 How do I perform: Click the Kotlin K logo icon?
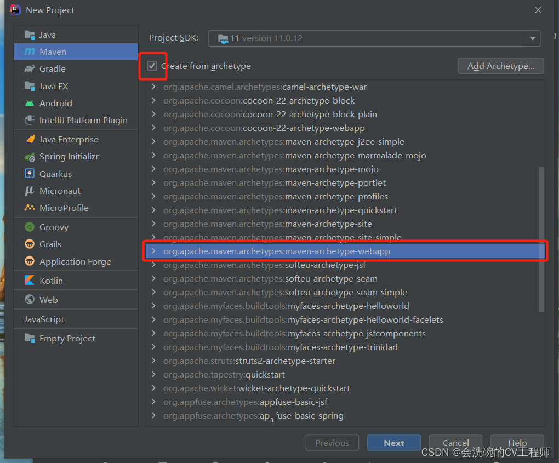click(x=30, y=280)
